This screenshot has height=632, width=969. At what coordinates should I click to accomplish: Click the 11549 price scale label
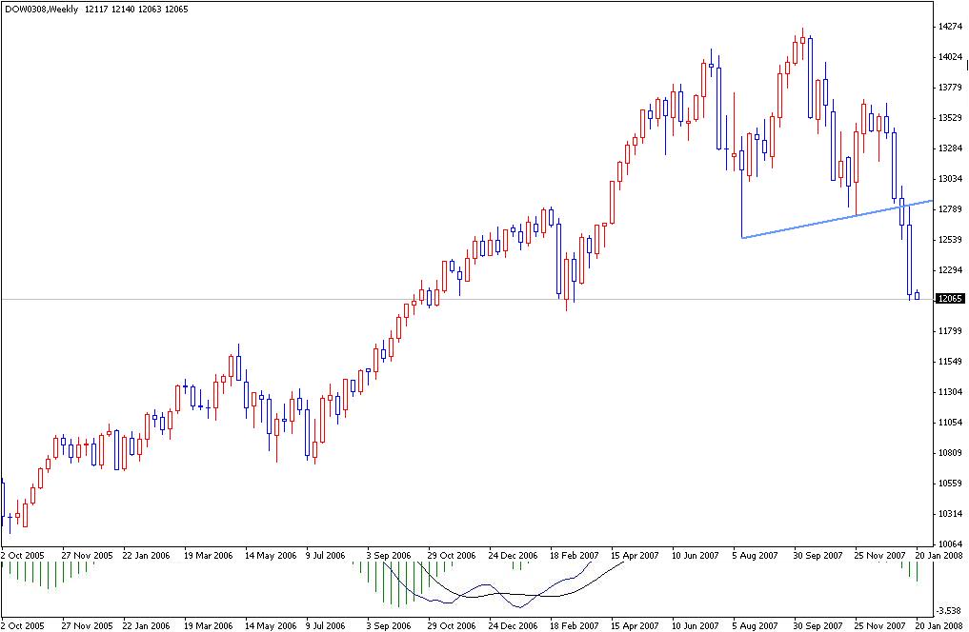[950, 361]
